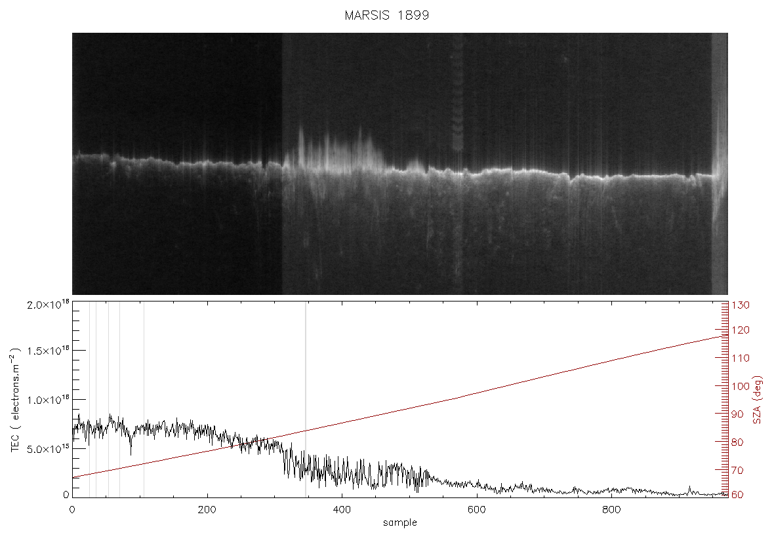This screenshot has height=544, width=774.
Task: Click the 1.0×10^16 TEC axis value
Action: (48, 400)
